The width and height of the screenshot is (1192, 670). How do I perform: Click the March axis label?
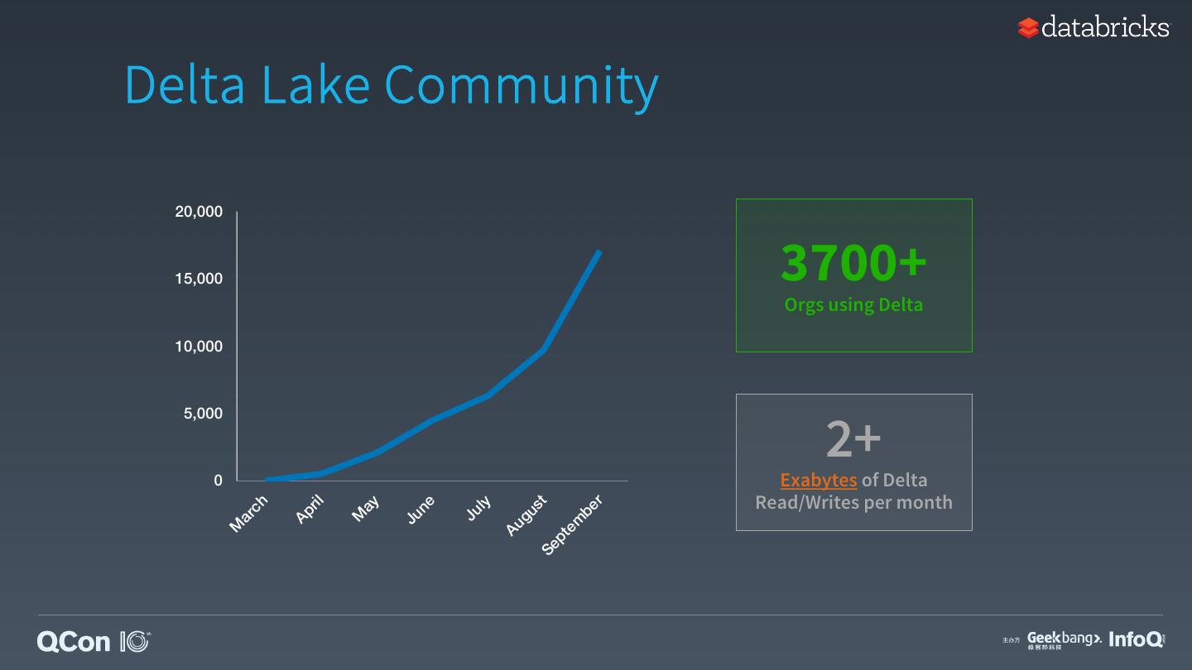(x=249, y=514)
